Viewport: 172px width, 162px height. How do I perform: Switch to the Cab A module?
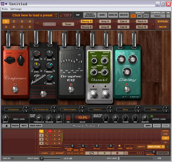[123, 22]
